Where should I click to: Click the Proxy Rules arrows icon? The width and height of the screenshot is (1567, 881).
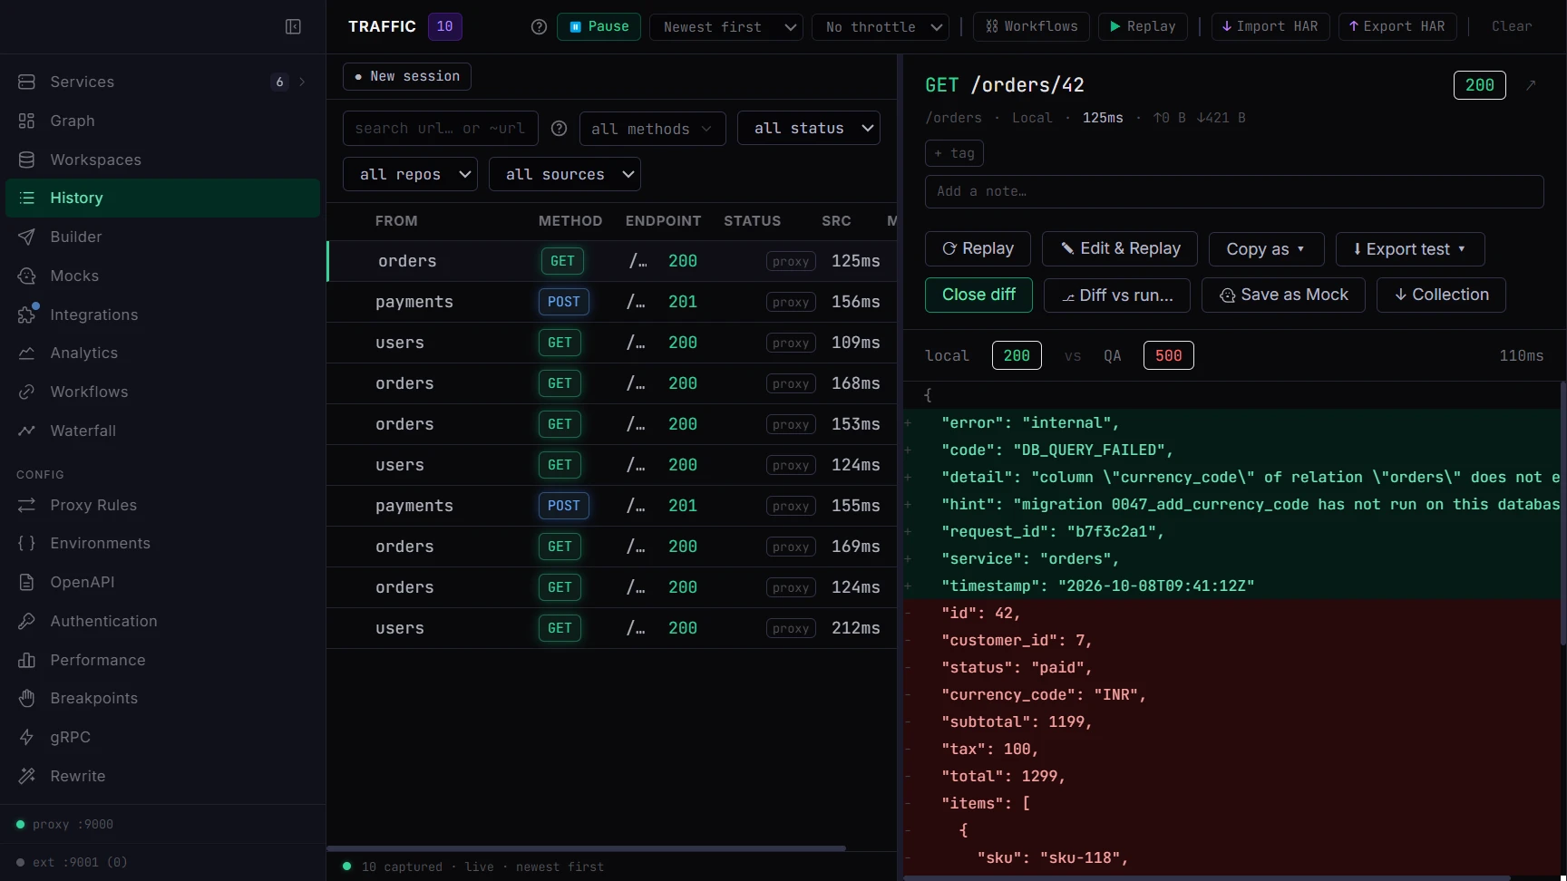click(x=27, y=505)
